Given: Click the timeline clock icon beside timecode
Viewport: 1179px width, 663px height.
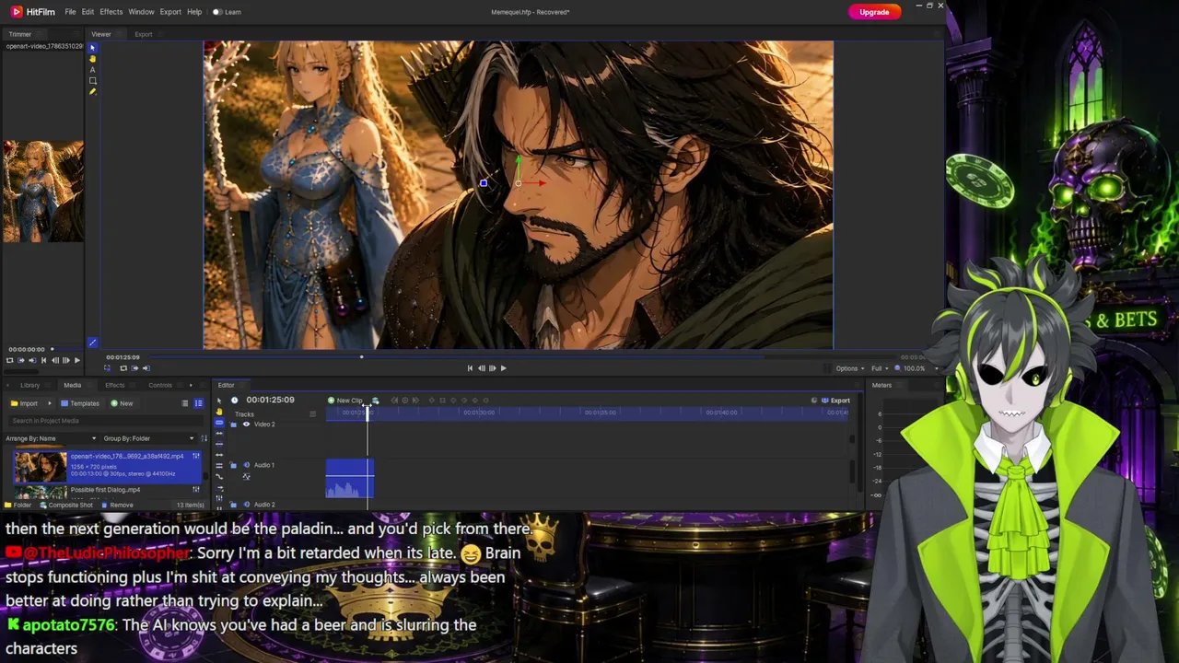Looking at the screenshot, I should 234,401.
